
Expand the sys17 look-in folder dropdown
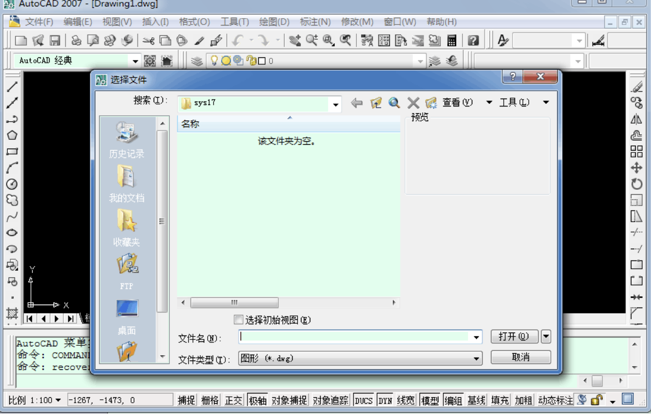[x=336, y=104]
